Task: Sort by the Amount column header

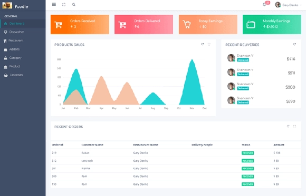Action: click(279, 145)
